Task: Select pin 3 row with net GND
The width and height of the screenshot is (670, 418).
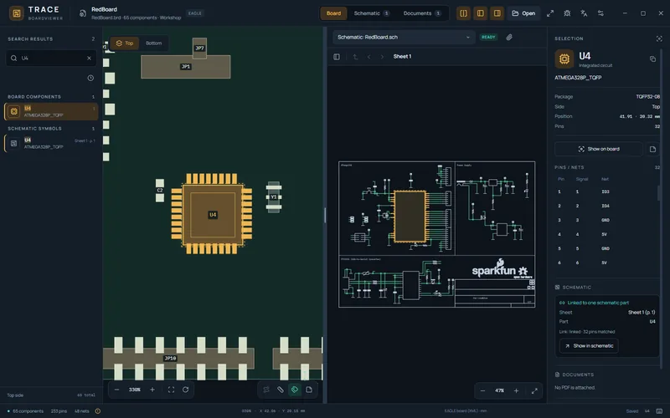Action: click(606, 220)
